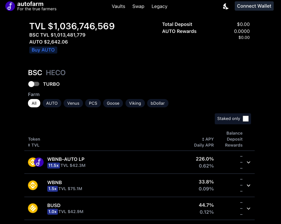Sort vaults by APY arrows
Screen dimensions: 281x224
[203, 139]
